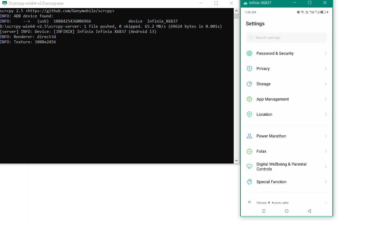Click the Privacy shield icon
The height and width of the screenshot is (228, 365).
(249, 69)
